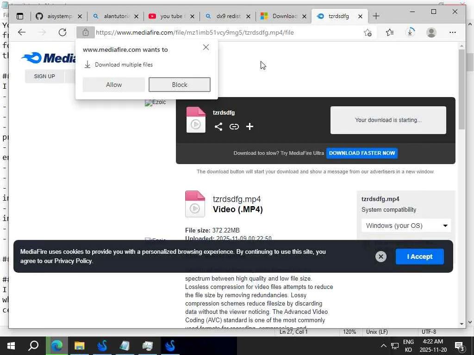
Task: Switch to the dx9 redist tab
Action: click(227, 16)
